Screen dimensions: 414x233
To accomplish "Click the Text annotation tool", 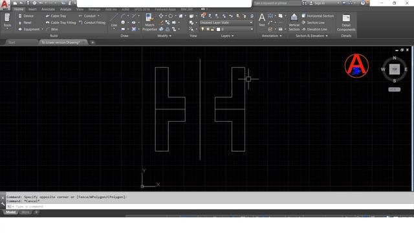I will pos(261,20).
